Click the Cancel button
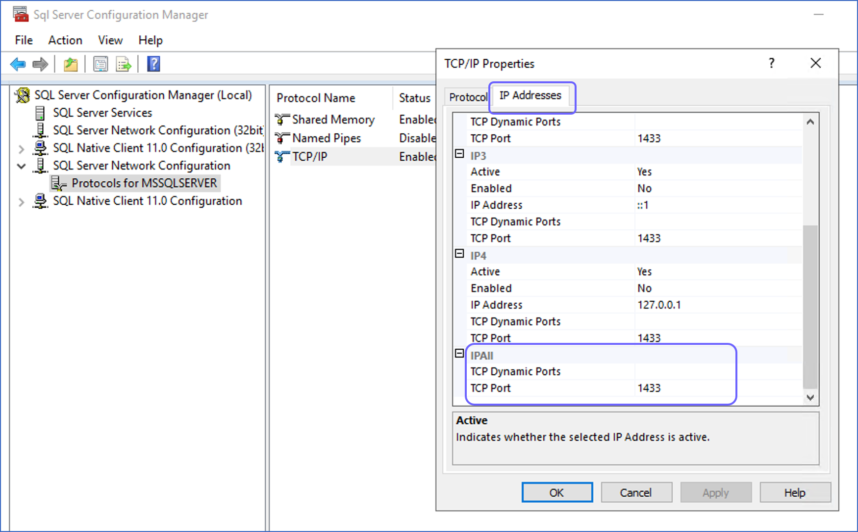 click(x=636, y=492)
